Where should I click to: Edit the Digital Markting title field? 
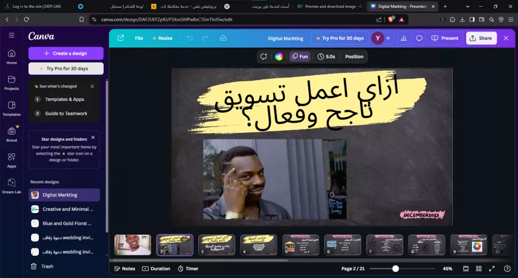pos(285,38)
